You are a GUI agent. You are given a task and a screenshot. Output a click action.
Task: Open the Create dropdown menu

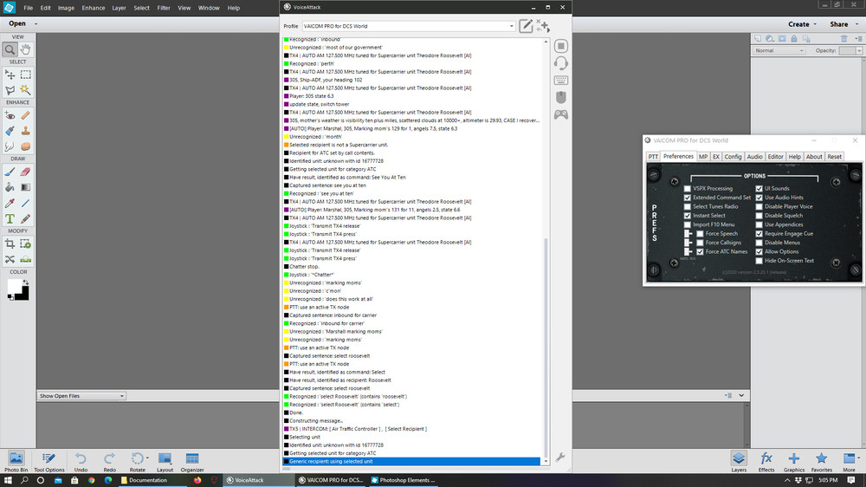click(802, 24)
